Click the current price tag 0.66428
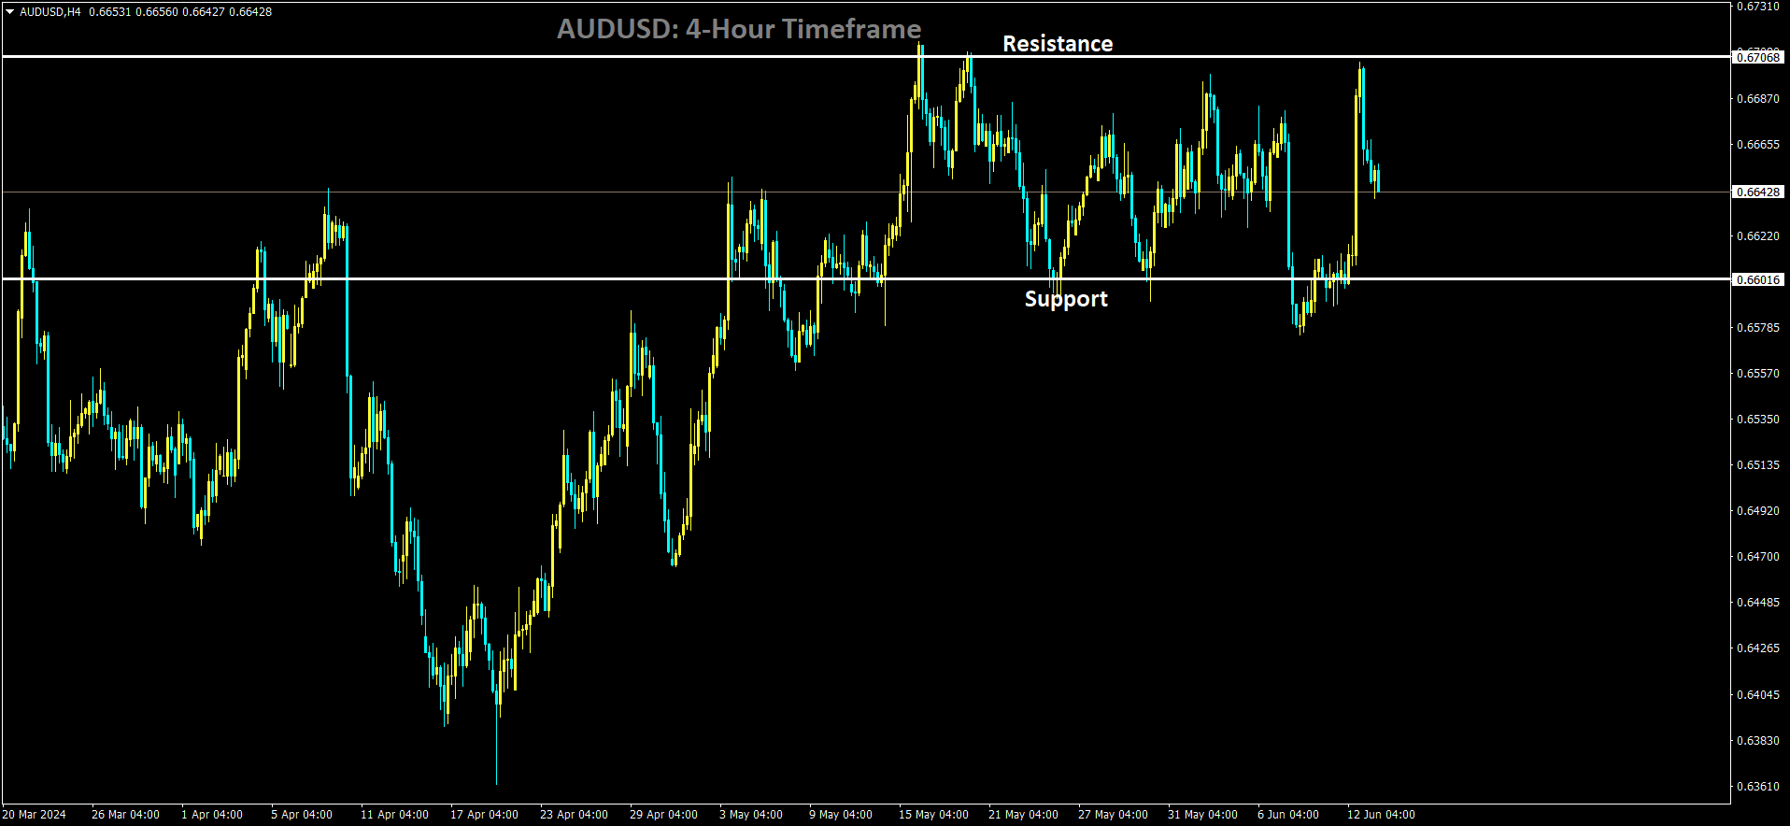 click(1758, 192)
